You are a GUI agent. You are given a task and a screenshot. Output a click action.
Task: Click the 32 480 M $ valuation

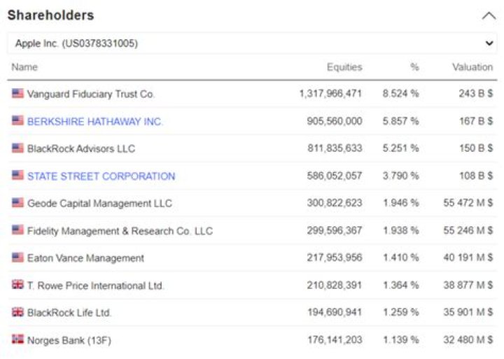[468, 339]
